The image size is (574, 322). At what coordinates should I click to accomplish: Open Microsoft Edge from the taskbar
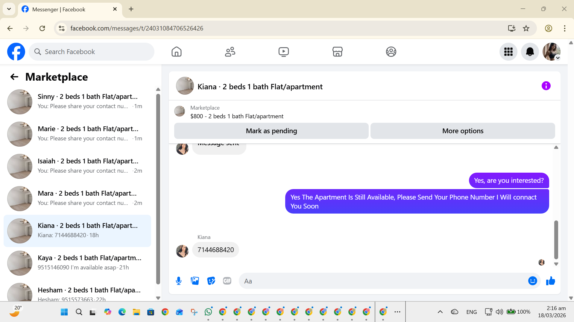tap(122, 312)
